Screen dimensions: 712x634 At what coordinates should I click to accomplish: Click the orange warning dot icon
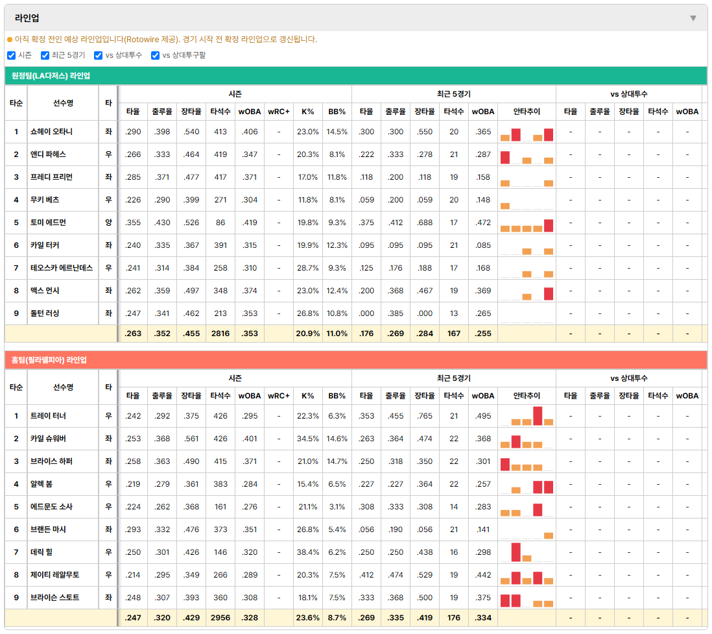[x=10, y=40]
